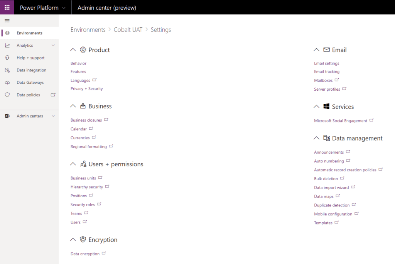The image size is (395, 264).
Task: Go to Environments breadcrumb
Action: click(x=88, y=30)
